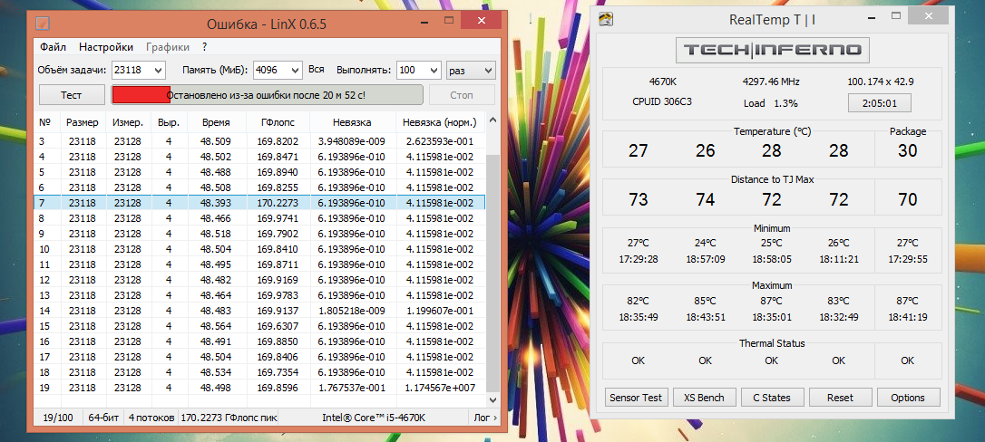Click the Package temperature value 30
This screenshot has width=985, height=442.
(x=908, y=151)
